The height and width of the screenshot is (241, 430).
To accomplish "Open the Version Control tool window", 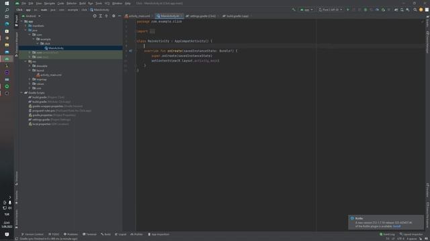I will [x=32, y=234].
